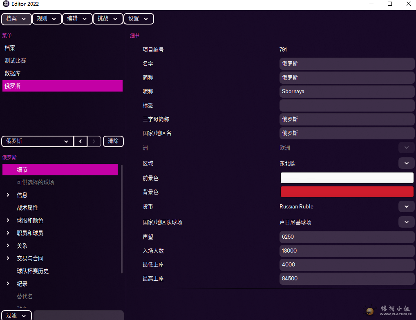Open the 过滤 filter button
The image size is (416, 320).
(16, 316)
